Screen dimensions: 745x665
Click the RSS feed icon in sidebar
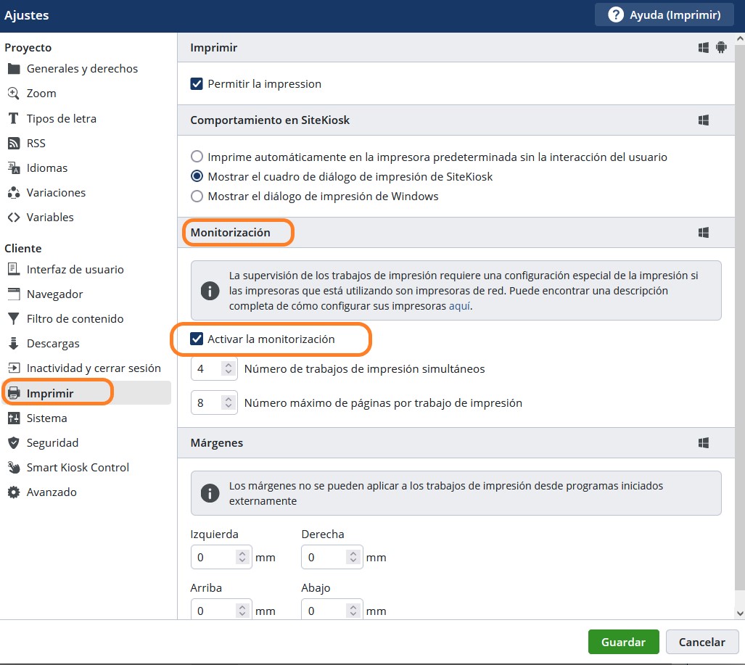13,144
